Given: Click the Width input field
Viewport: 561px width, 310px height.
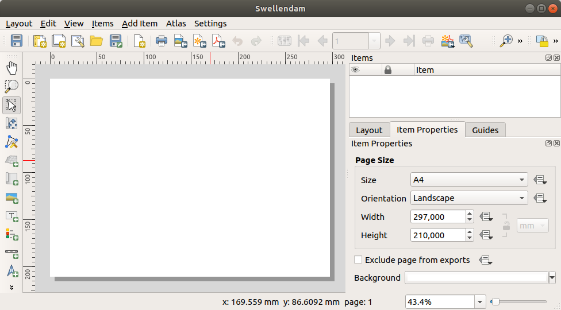Looking at the screenshot, I should [x=438, y=217].
